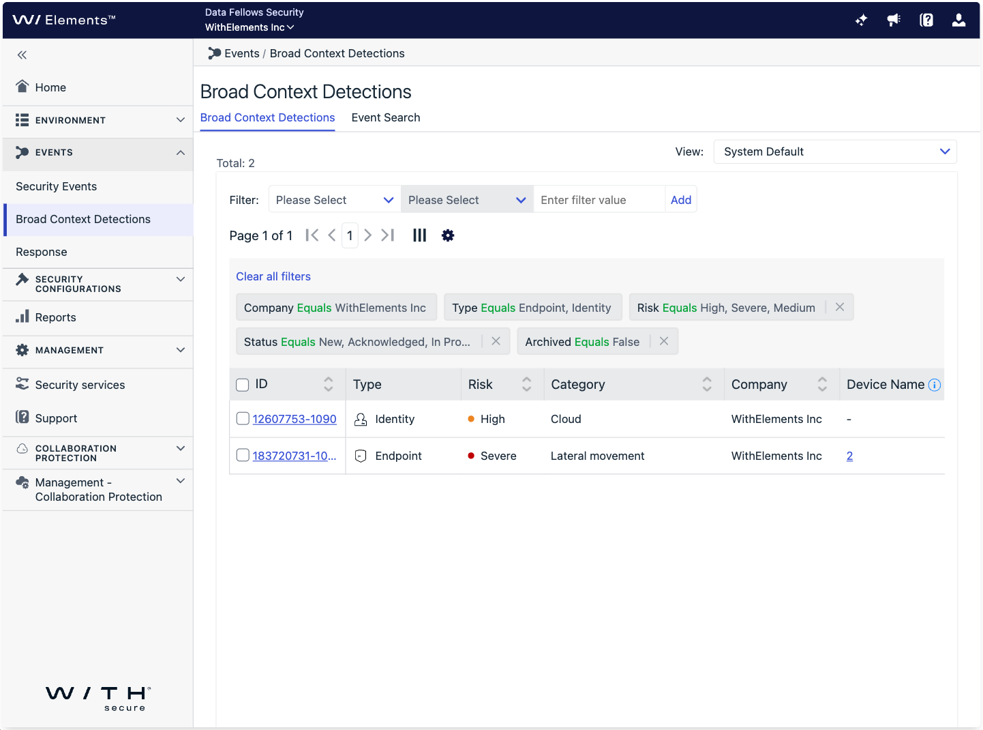Click page number 1 box
Image resolution: width=983 pixels, height=730 pixels.
[350, 235]
